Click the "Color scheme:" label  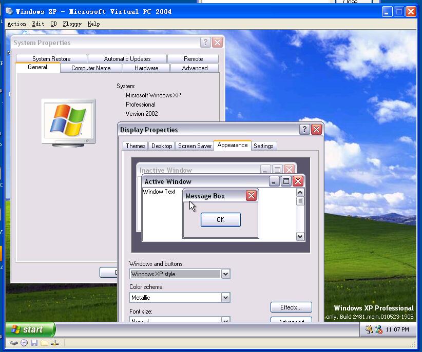point(146,287)
